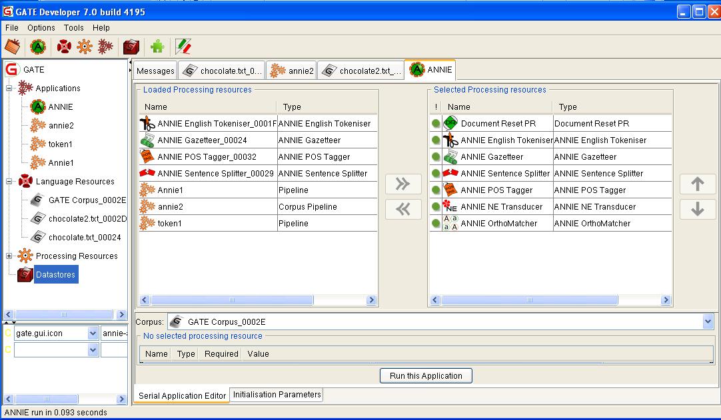Click the New application red gears toolbar icon

[x=105, y=47]
